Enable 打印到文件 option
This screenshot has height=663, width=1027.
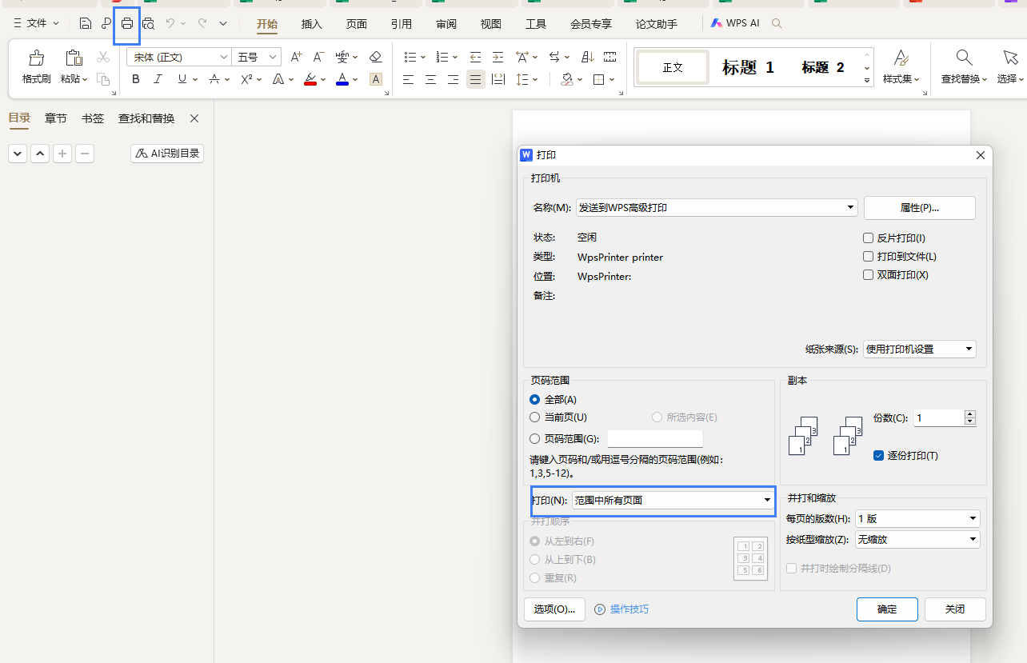pos(868,256)
